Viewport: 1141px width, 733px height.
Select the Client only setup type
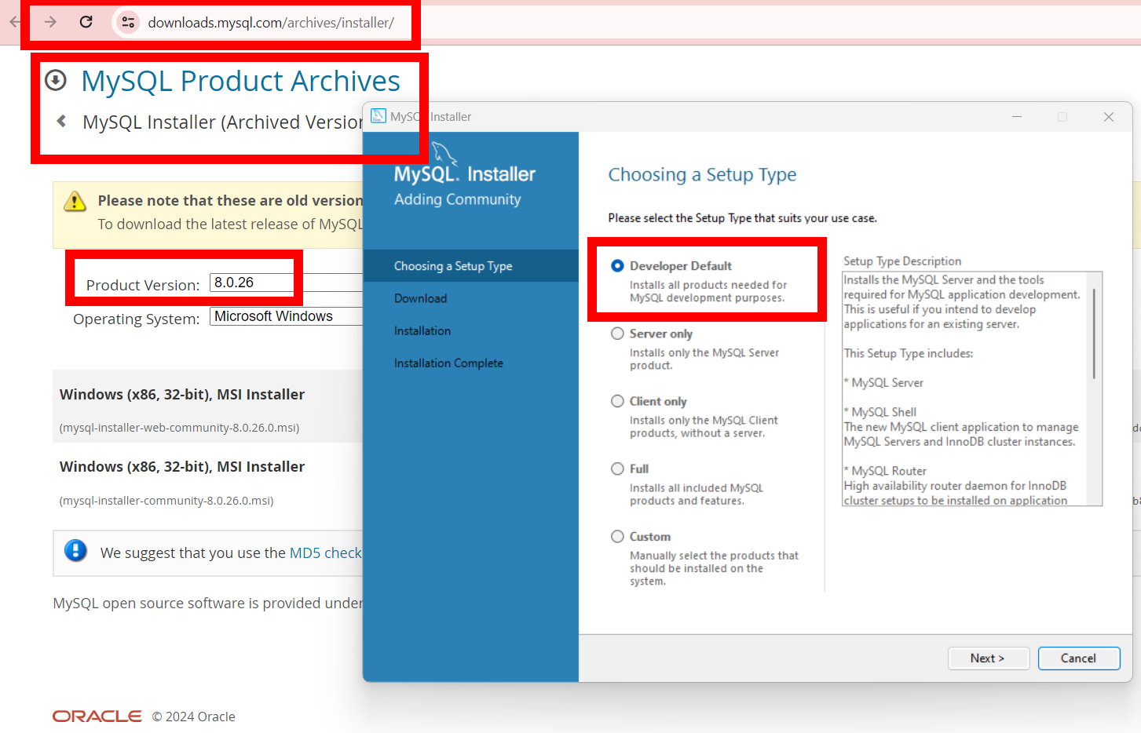[618, 401]
